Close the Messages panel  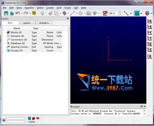(x=144, y=107)
